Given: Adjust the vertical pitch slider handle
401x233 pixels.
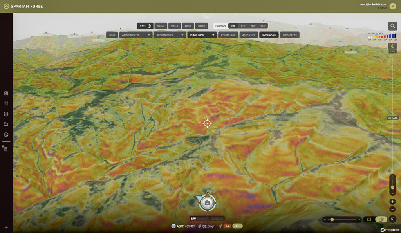Looking at the screenshot, I should tap(392, 187).
